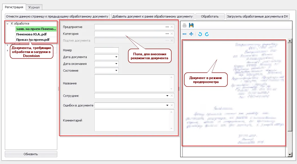Viewport: 297px width, 164px height.
Task: Click the preview's vertical scrollbar down arrow
Action: pyautogui.click(x=290, y=154)
